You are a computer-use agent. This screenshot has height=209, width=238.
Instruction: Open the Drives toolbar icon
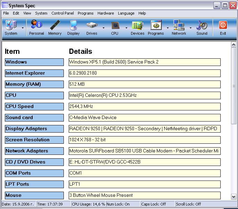click(x=92, y=27)
